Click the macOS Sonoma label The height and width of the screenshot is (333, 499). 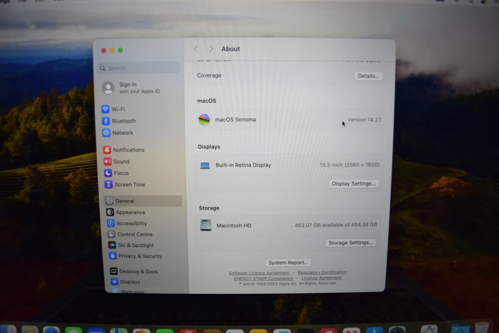pos(236,119)
